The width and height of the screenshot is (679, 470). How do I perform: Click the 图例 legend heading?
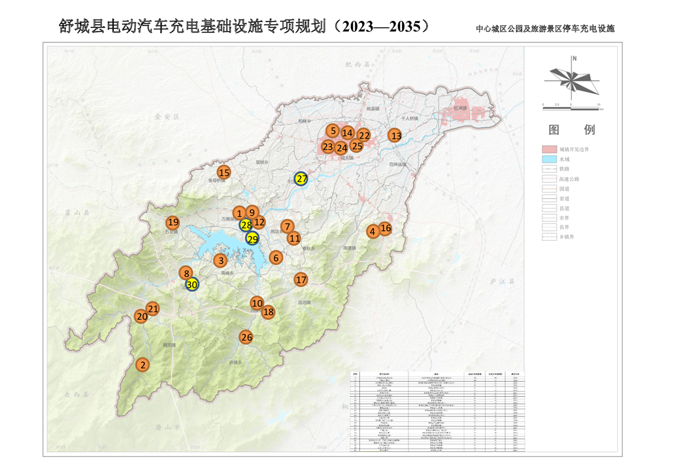(x=572, y=129)
